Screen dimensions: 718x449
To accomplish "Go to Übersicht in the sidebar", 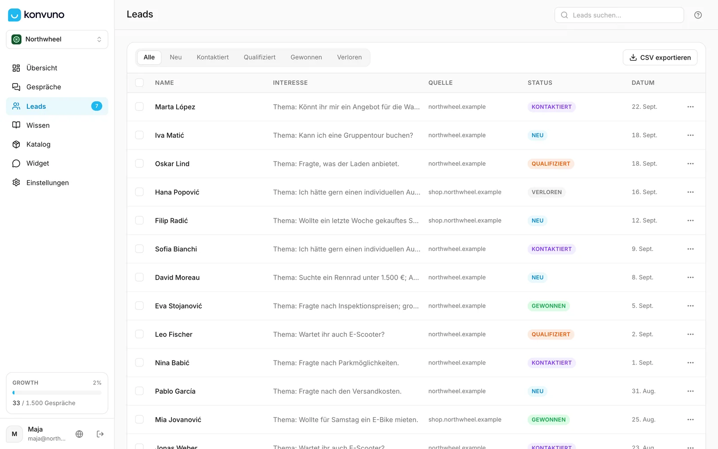I will coord(57,68).
